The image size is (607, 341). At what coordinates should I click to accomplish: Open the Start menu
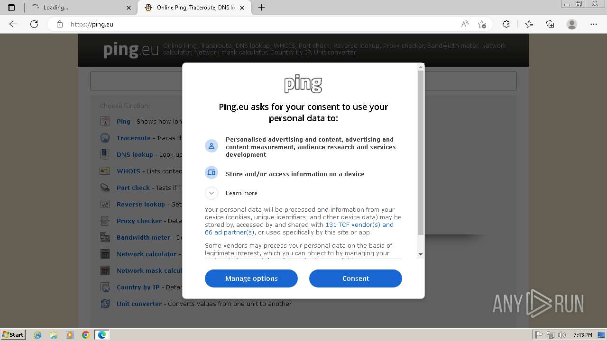(x=13, y=335)
